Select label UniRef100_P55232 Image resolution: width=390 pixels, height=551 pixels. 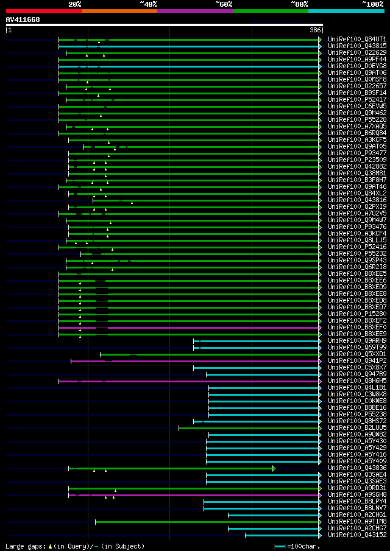coord(357,254)
